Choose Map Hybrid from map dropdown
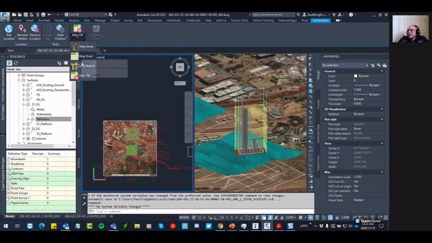Screen dimensions: 432x243 (83, 66)
